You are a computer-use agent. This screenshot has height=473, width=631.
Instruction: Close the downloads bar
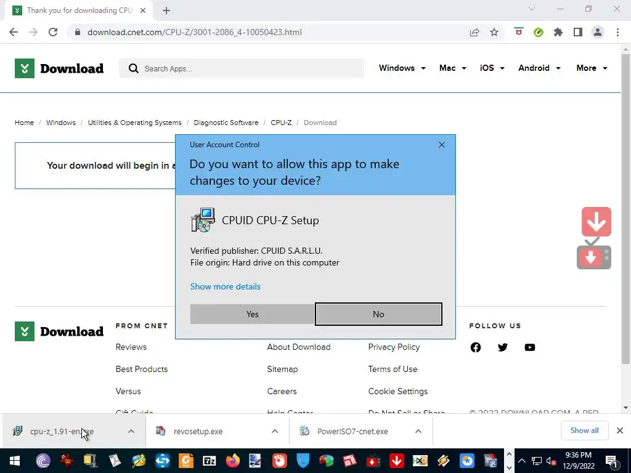click(x=620, y=431)
